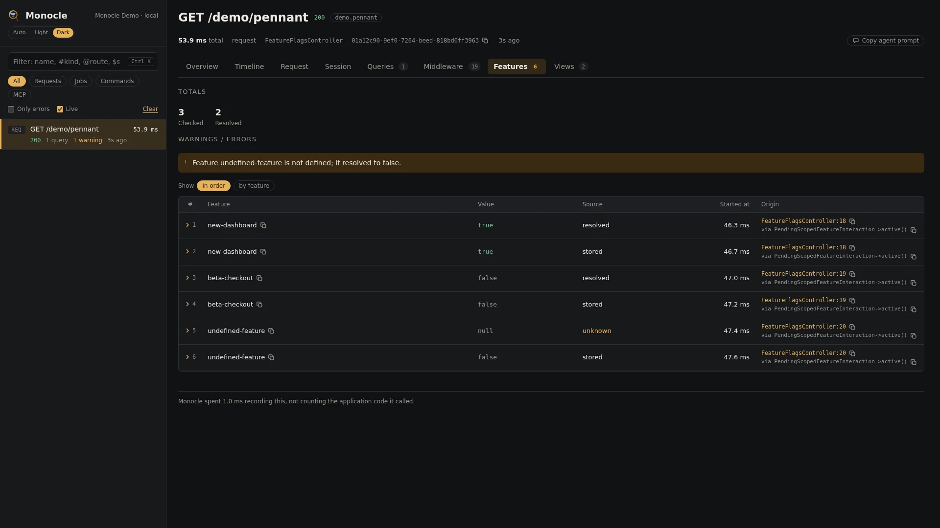The image size is (940, 528).
Task: Select the GET /demo/pennant request entry
Action: point(83,134)
